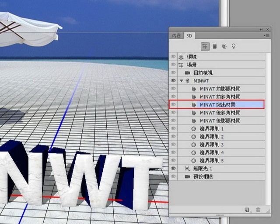Toggle visibility of 預設相機
280x224 pixels.
point(173,176)
